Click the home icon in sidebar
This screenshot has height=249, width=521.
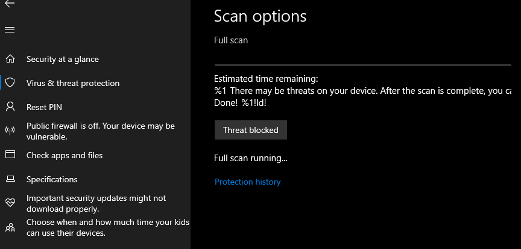coord(10,59)
